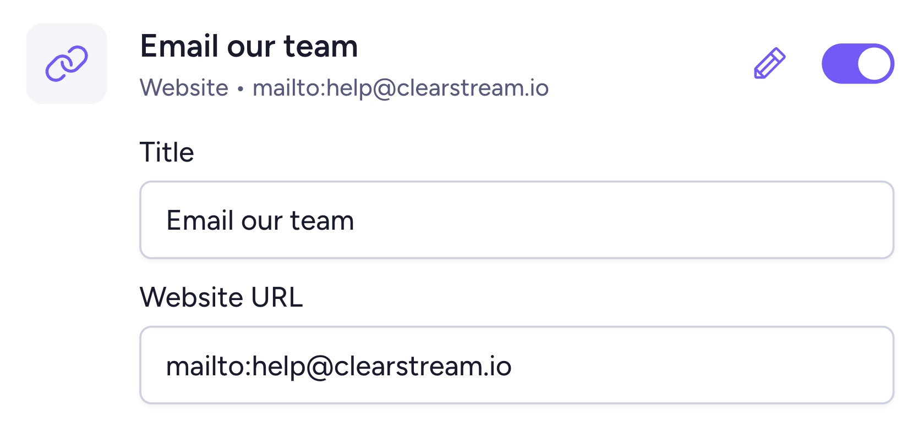Click "clearstream.io" inside the Website URL field
Image resolution: width=924 pixels, height=433 pixels.
coord(423,366)
